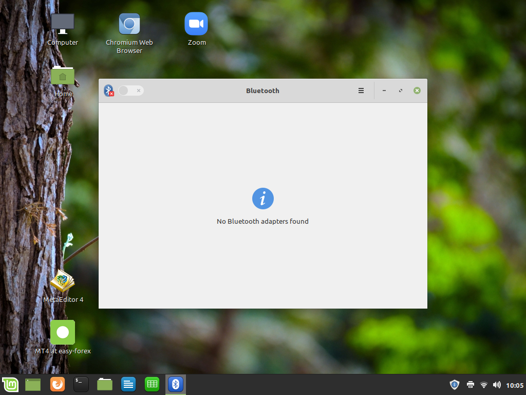Open the Linux Mint start menu
The height and width of the screenshot is (395, 526).
[x=10, y=384]
